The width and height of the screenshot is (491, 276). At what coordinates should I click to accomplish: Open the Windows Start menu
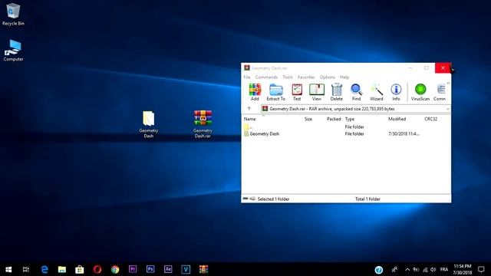coord(8,269)
